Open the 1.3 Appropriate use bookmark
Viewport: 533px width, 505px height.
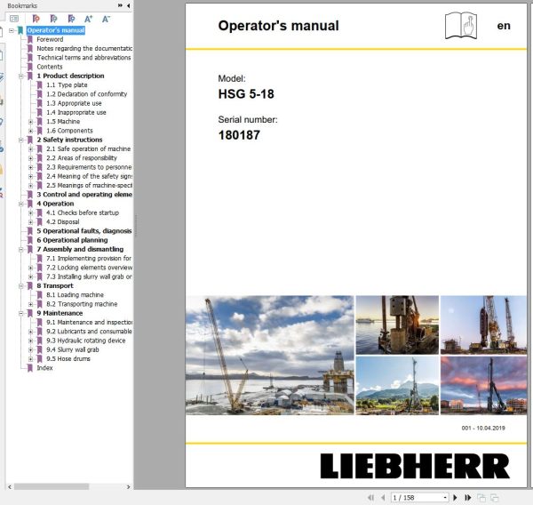pos(74,103)
